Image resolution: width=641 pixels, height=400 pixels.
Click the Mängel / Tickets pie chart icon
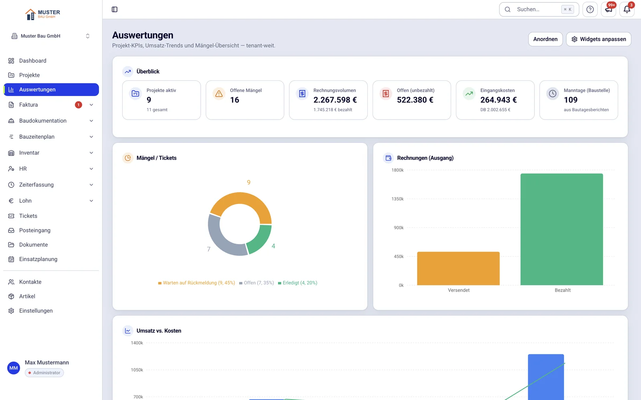(128, 158)
